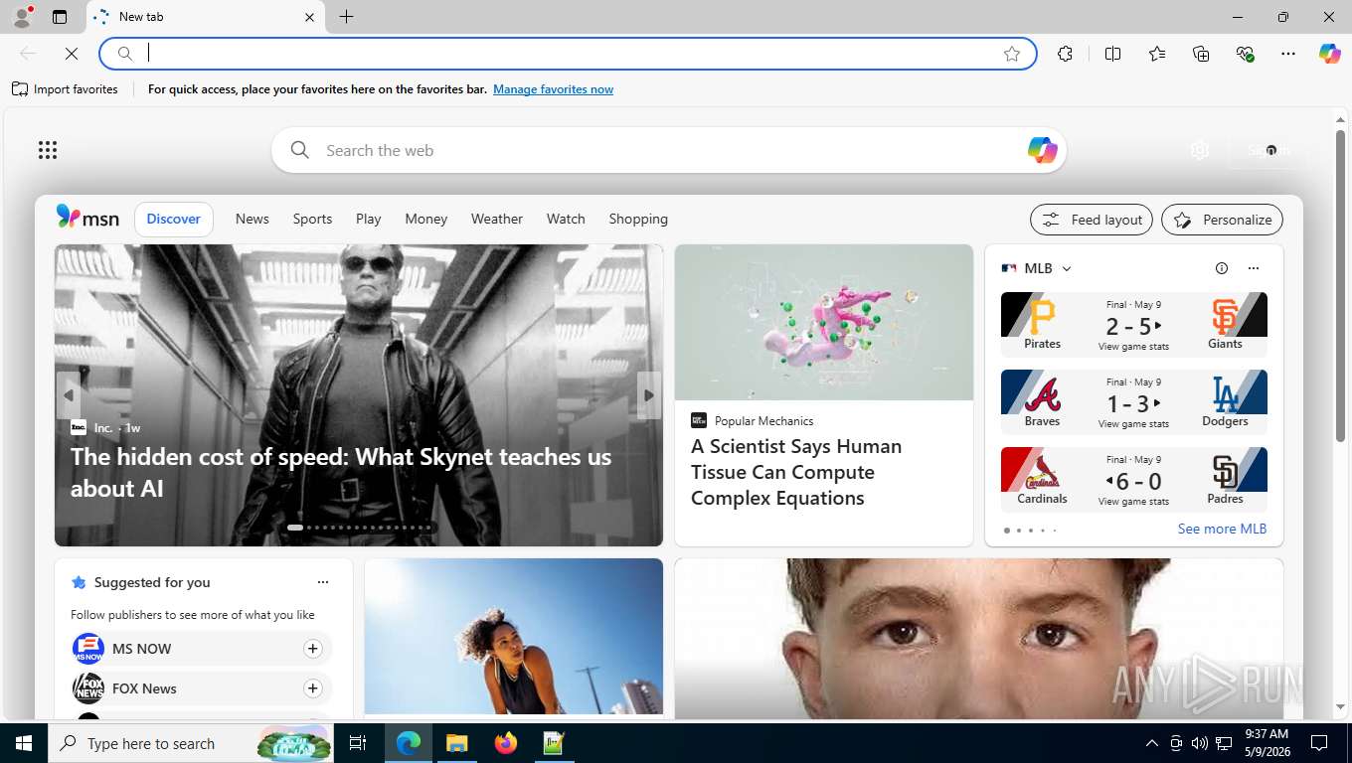
Task: Click Personalize button
Action: [x=1222, y=220]
